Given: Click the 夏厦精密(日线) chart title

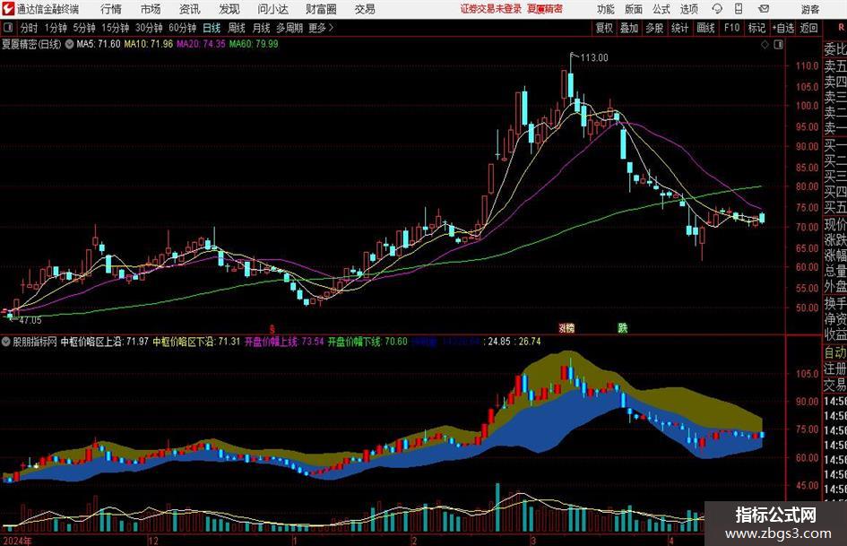Looking at the screenshot, I should pyautogui.click(x=31, y=44).
